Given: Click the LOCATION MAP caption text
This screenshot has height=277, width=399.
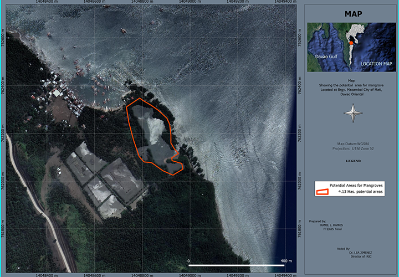Looking at the screenshot, I should click(376, 64).
